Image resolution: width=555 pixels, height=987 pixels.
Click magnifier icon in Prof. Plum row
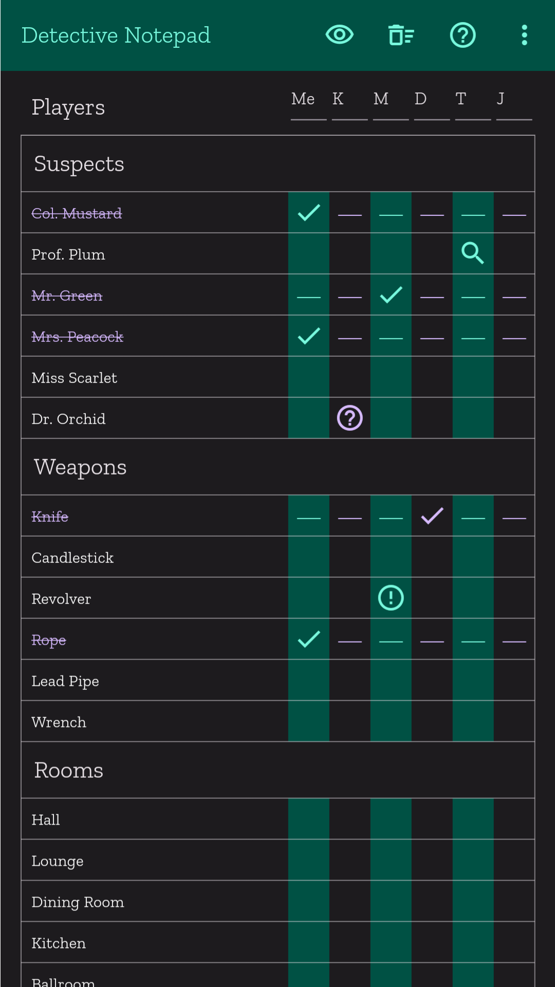(x=473, y=253)
